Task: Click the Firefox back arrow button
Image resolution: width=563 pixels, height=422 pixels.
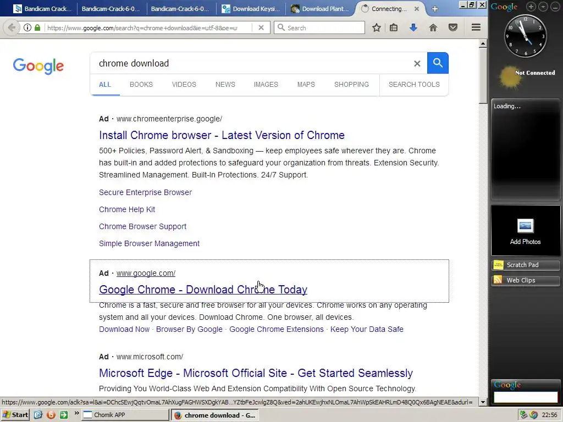Action: click(x=12, y=27)
